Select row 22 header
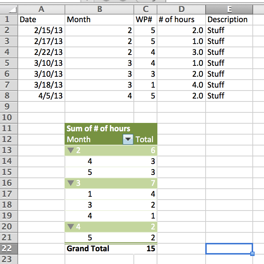264x264 pixels. pos(9,249)
